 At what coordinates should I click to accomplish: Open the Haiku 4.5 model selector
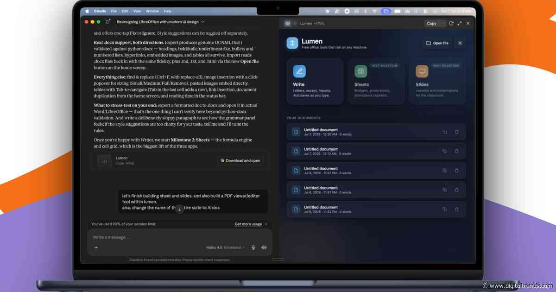click(226, 248)
